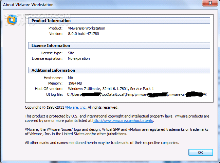This screenshot has width=220, height=163.
Task: Click the OK button
Action: click(201, 152)
